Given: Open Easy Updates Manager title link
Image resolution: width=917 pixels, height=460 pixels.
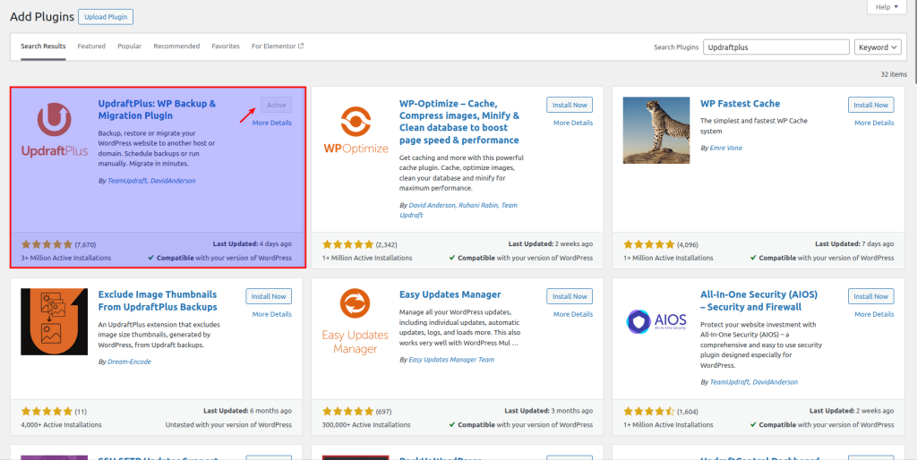Looking at the screenshot, I should tap(450, 294).
